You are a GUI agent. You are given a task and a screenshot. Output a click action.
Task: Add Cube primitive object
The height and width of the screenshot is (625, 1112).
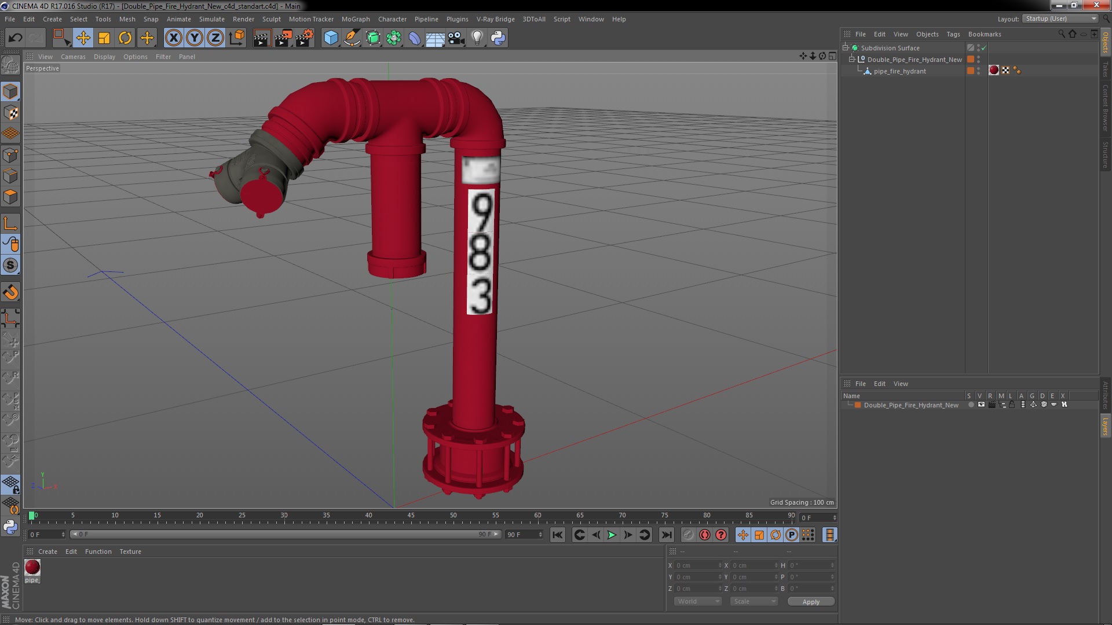point(331,38)
